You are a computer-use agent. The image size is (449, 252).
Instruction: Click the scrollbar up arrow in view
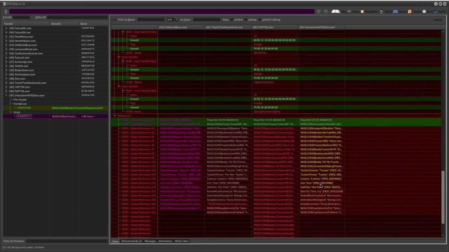[443, 31]
